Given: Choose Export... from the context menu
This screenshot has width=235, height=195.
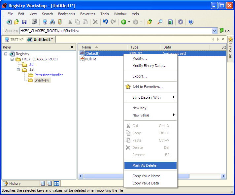Looking at the screenshot, I should 140,76.
